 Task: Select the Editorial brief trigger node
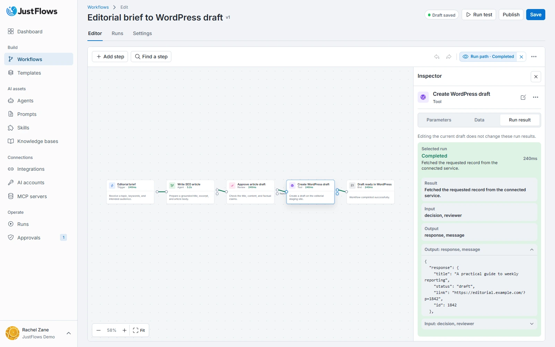pyautogui.click(x=130, y=192)
